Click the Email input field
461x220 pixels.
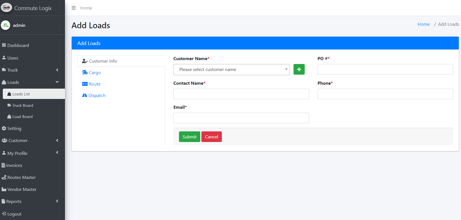pyautogui.click(x=241, y=118)
